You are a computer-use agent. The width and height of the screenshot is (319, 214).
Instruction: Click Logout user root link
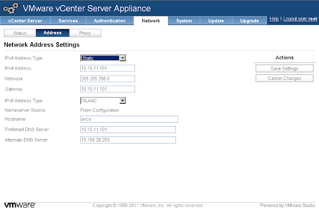coord(300,19)
